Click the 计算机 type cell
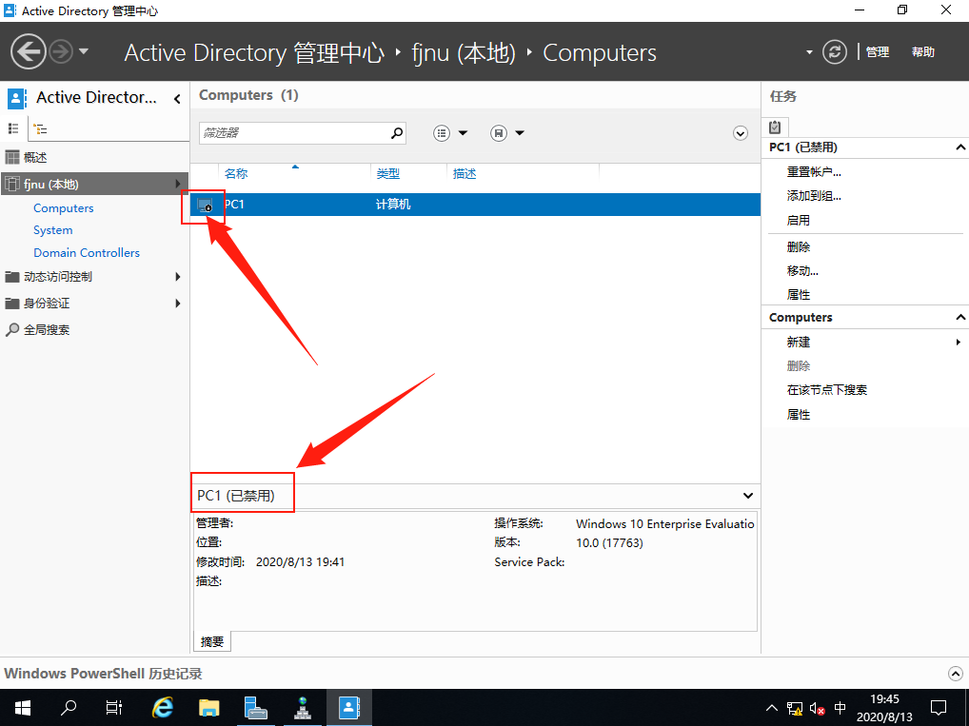This screenshot has height=726, width=969. tap(393, 205)
